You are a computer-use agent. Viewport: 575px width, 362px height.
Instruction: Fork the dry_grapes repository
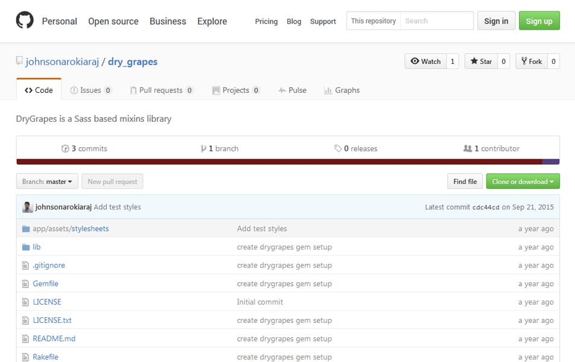point(532,62)
